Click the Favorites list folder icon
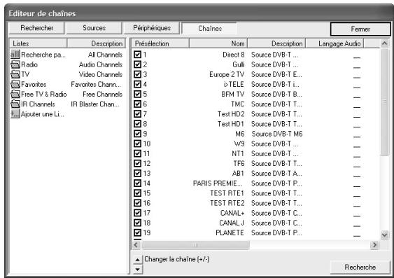Screen dimensions: 394x278 15,84
